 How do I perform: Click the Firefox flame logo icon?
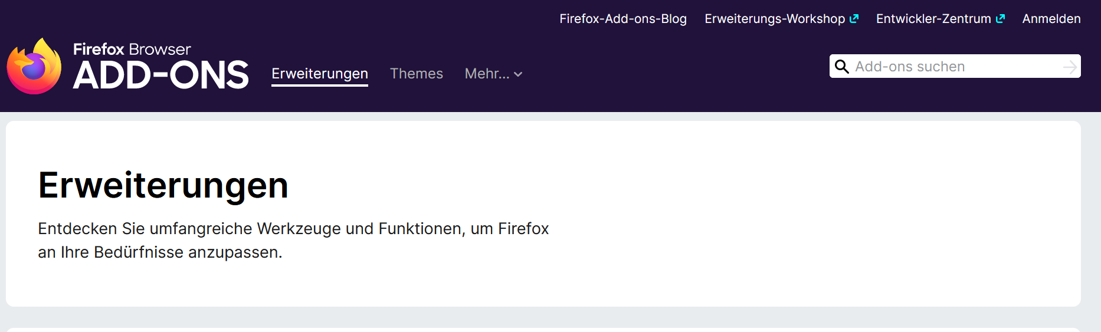(34, 66)
